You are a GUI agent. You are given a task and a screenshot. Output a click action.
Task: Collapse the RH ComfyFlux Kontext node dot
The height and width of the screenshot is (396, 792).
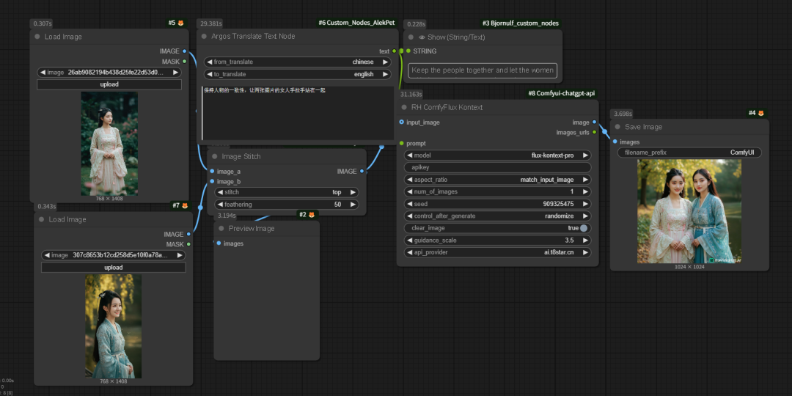404,107
